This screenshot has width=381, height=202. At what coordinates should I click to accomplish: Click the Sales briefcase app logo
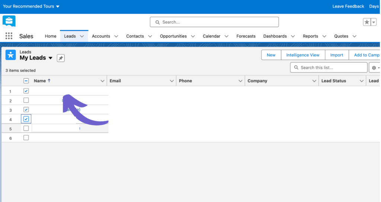tap(9, 22)
